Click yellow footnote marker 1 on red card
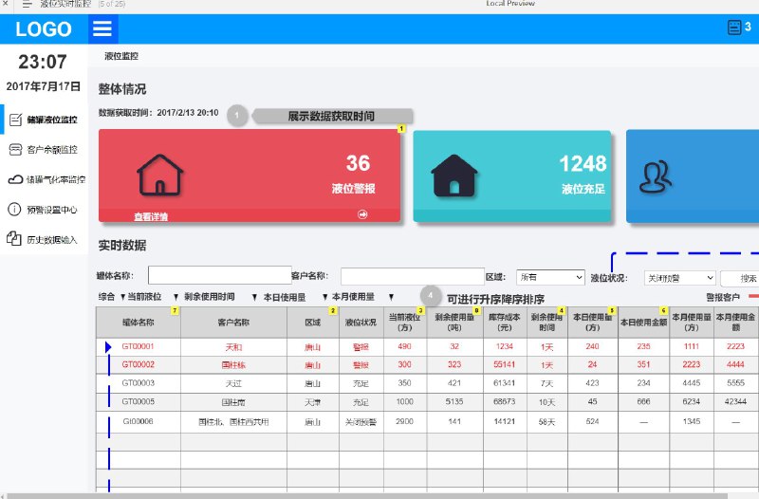This screenshot has width=759, height=499. [x=401, y=128]
